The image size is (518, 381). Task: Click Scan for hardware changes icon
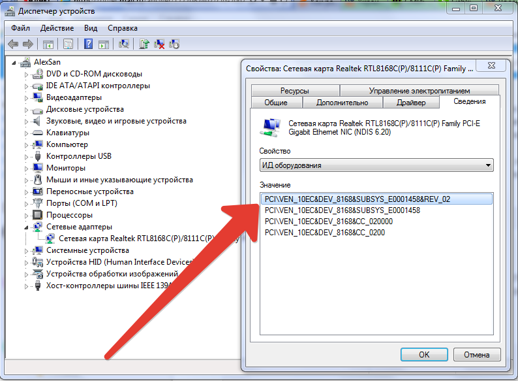click(x=123, y=44)
